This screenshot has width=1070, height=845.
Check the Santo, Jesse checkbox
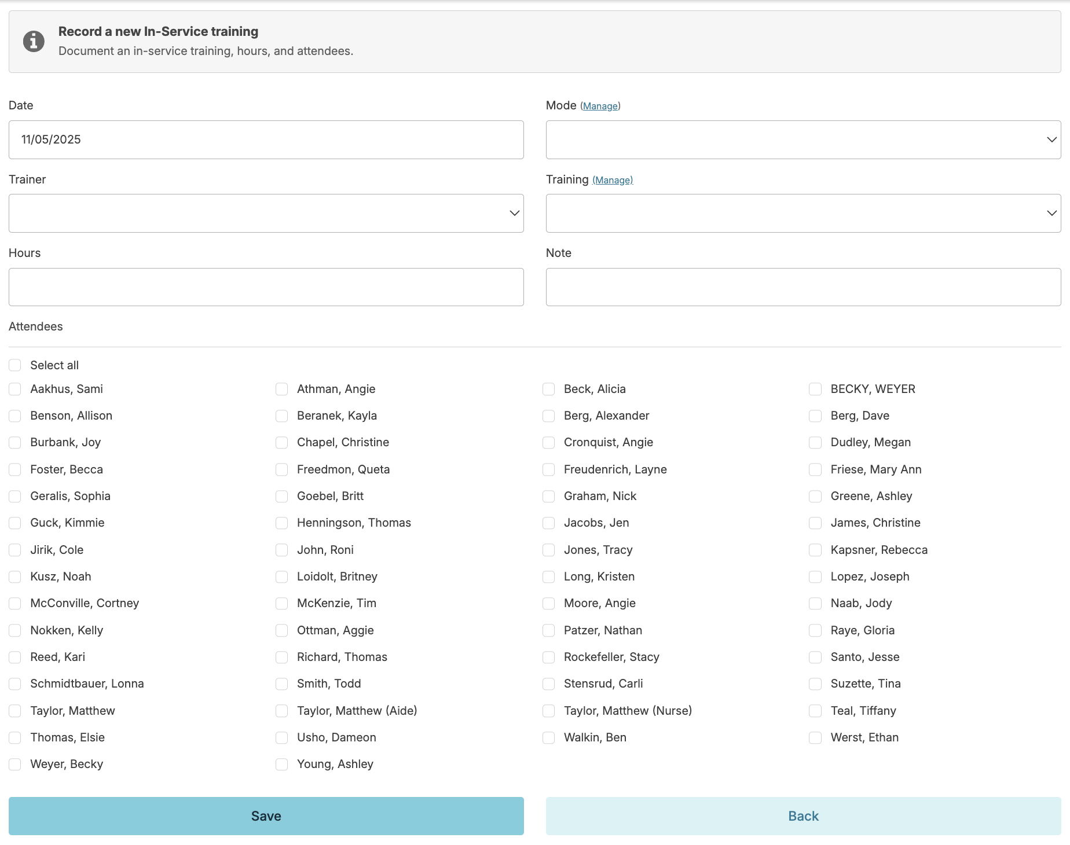(x=815, y=657)
